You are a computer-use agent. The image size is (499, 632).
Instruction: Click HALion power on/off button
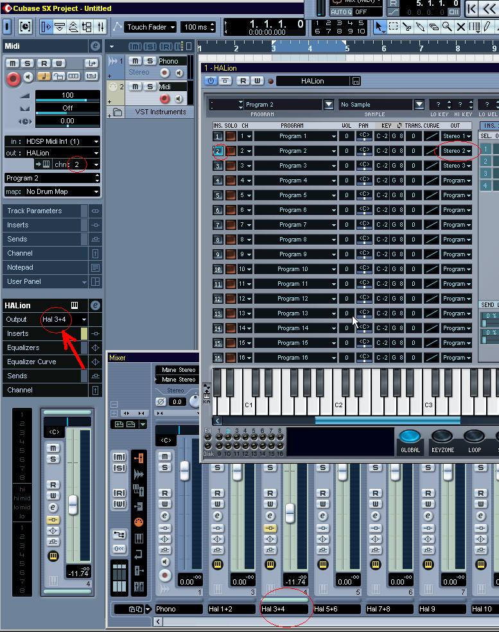(211, 81)
